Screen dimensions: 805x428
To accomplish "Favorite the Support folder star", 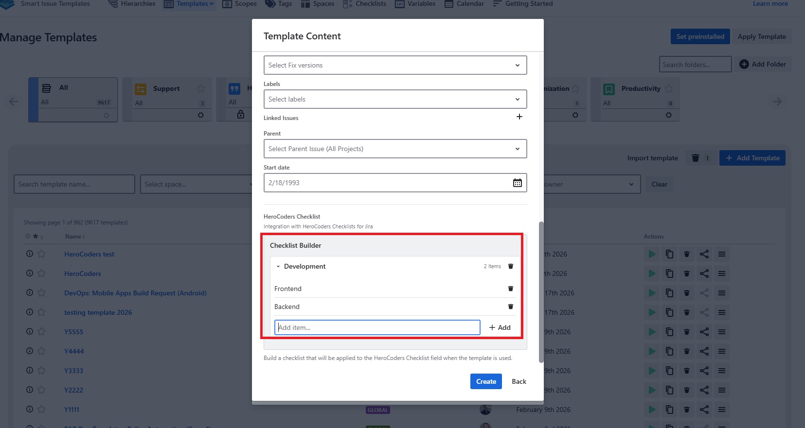I will pyautogui.click(x=201, y=88).
